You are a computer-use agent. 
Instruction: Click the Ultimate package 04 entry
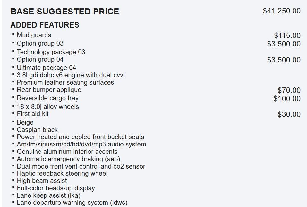pyautogui.click(x=46, y=68)
